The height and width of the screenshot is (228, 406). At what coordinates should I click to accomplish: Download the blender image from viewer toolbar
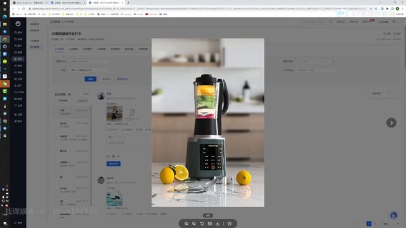[218, 224]
